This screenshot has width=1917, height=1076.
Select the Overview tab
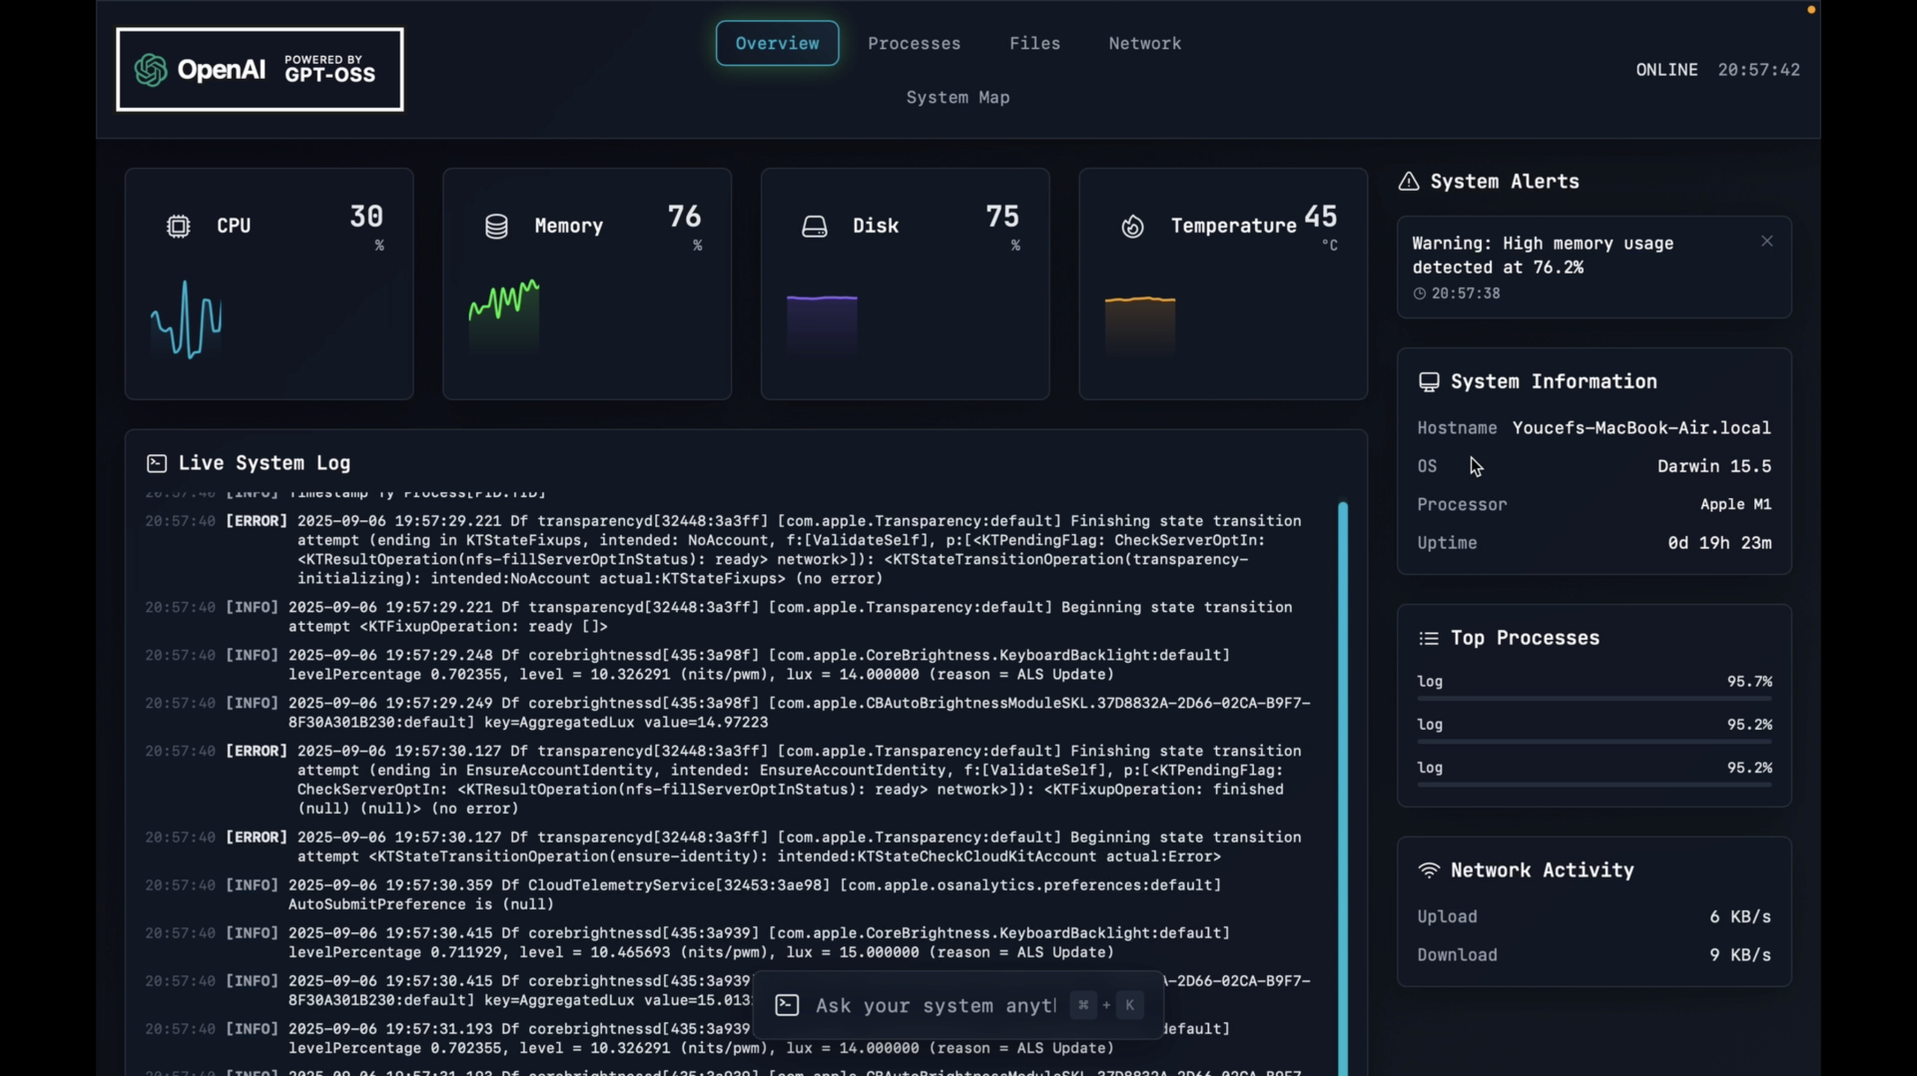777,44
